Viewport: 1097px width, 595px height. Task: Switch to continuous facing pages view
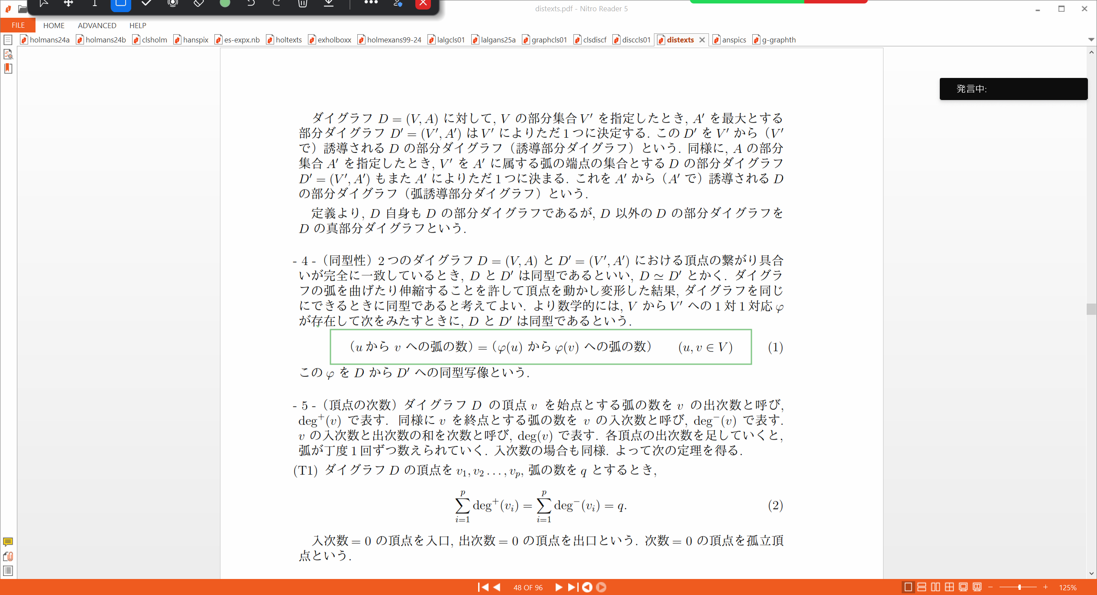coord(949,587)
